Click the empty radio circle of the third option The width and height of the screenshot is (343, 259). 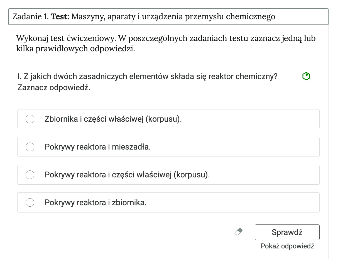point(30,175)
